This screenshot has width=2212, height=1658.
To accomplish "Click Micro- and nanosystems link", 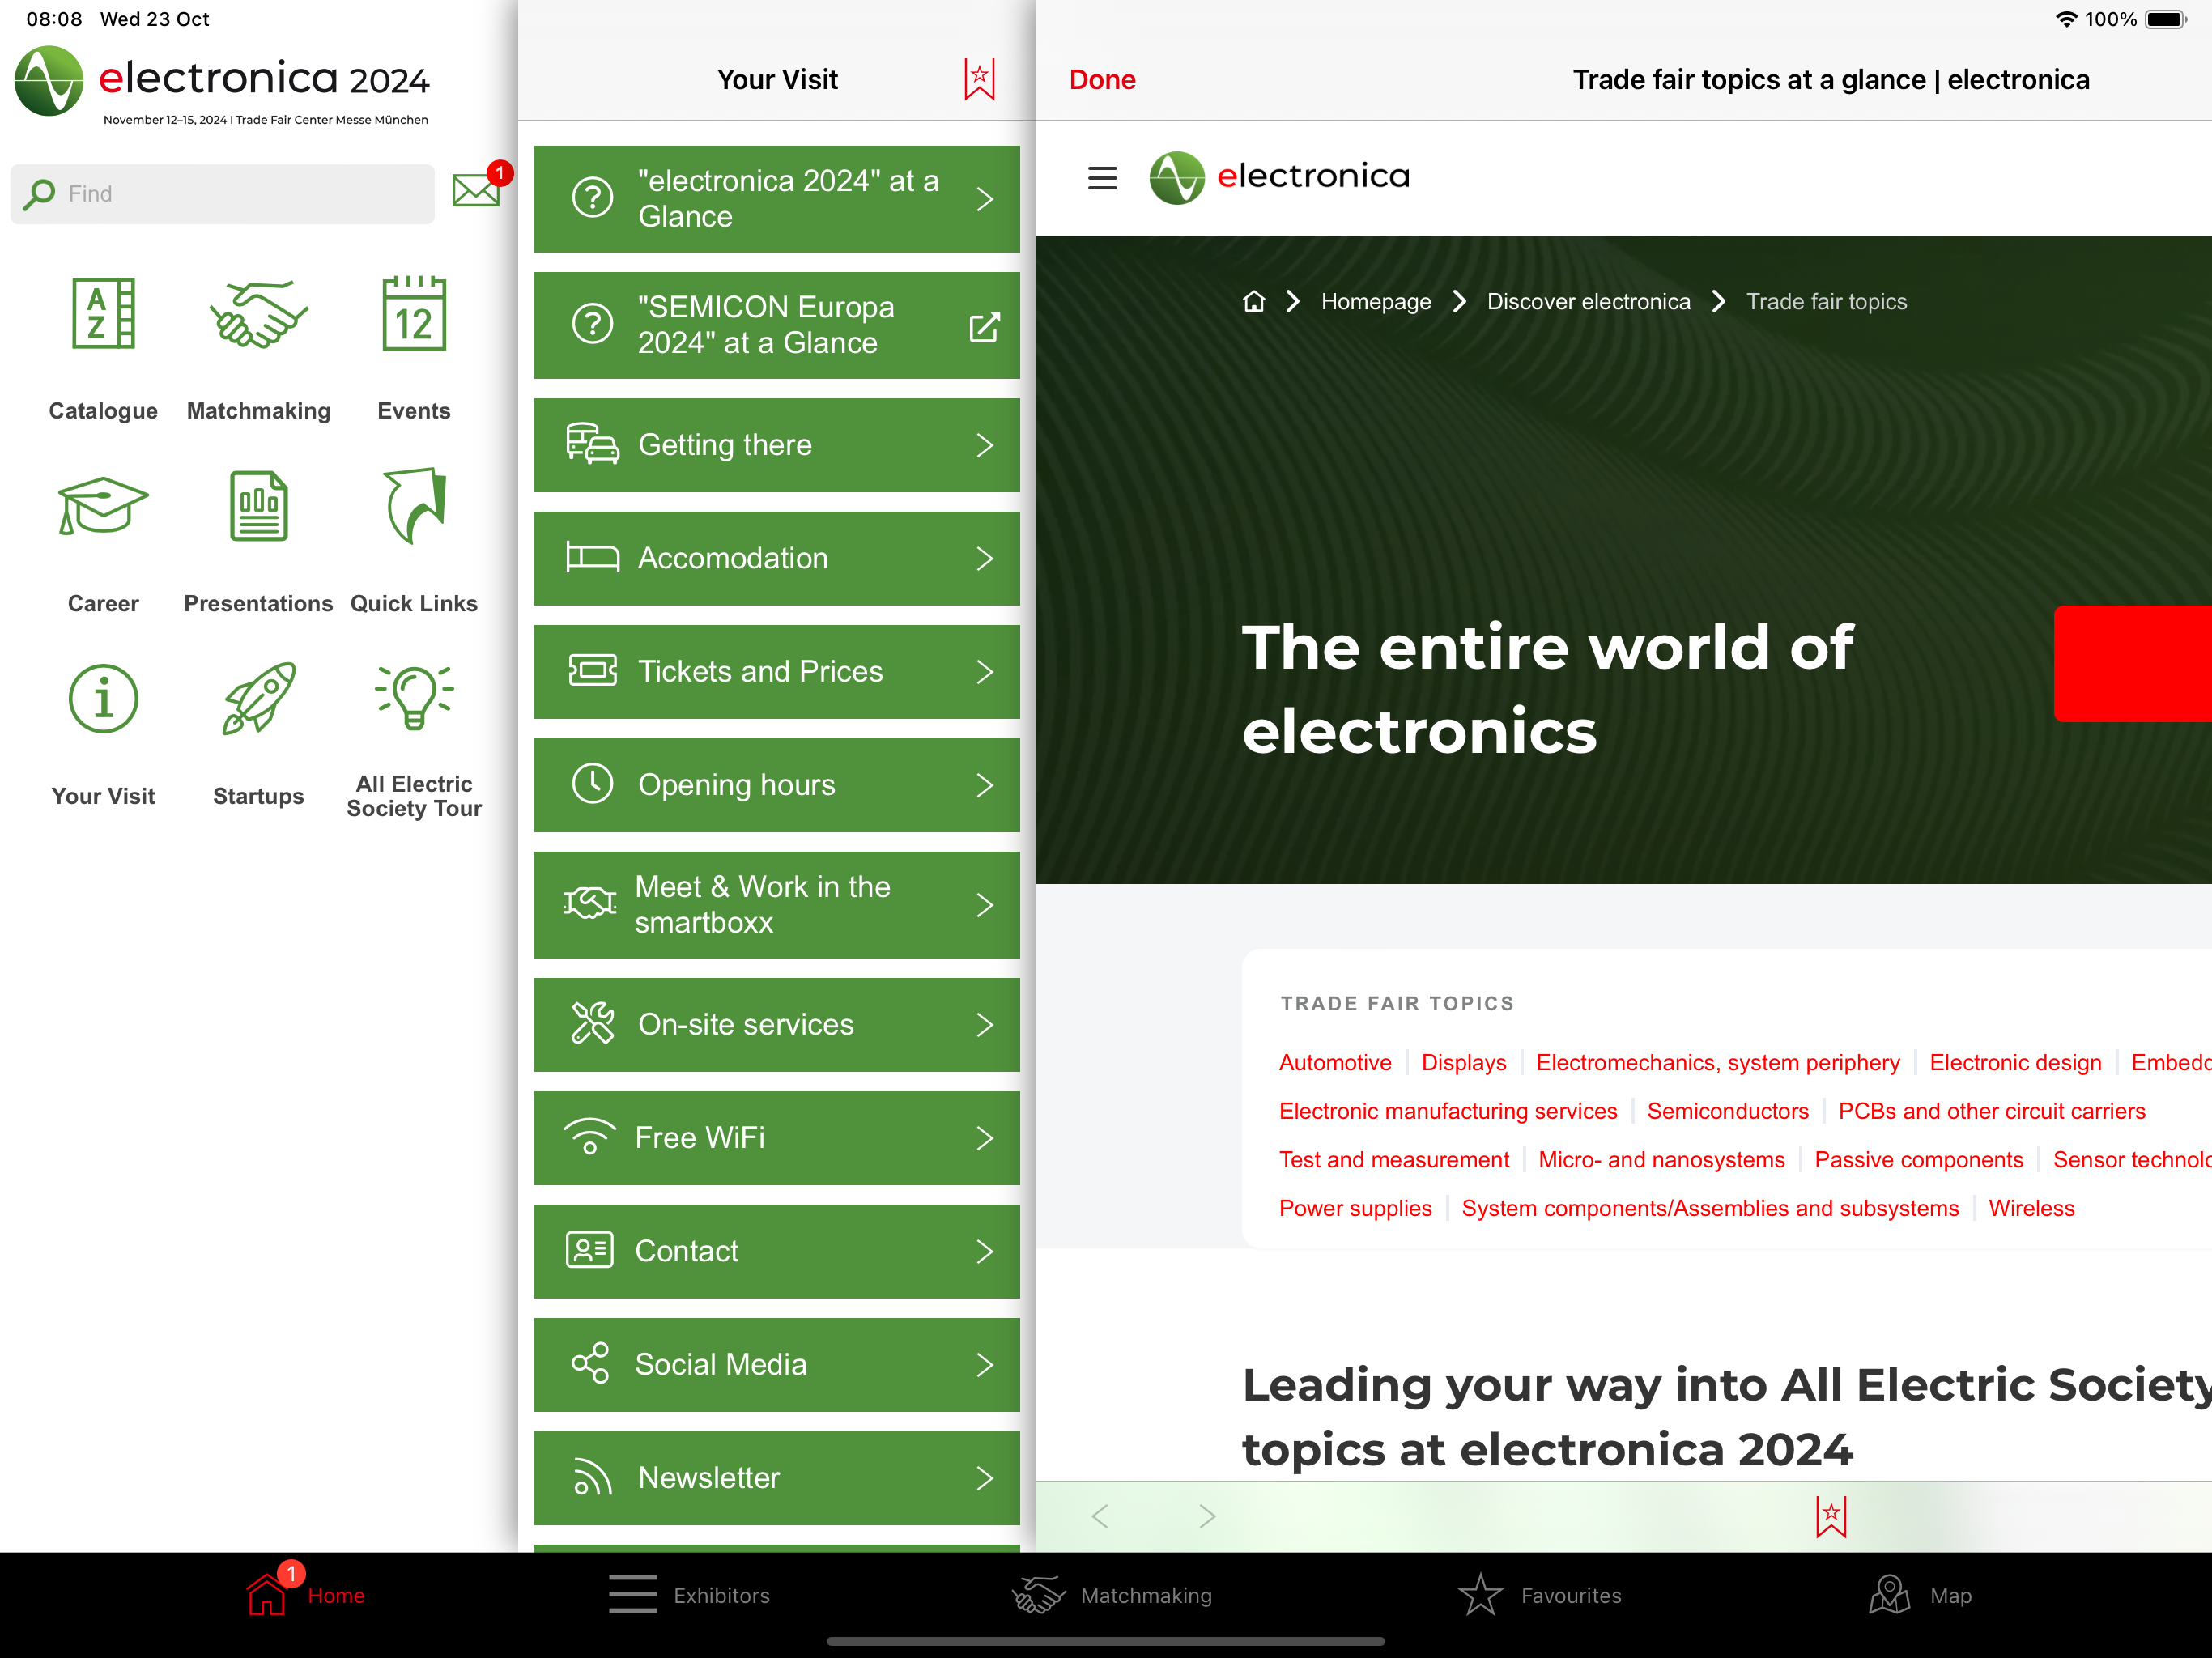I will 1661,1159.
